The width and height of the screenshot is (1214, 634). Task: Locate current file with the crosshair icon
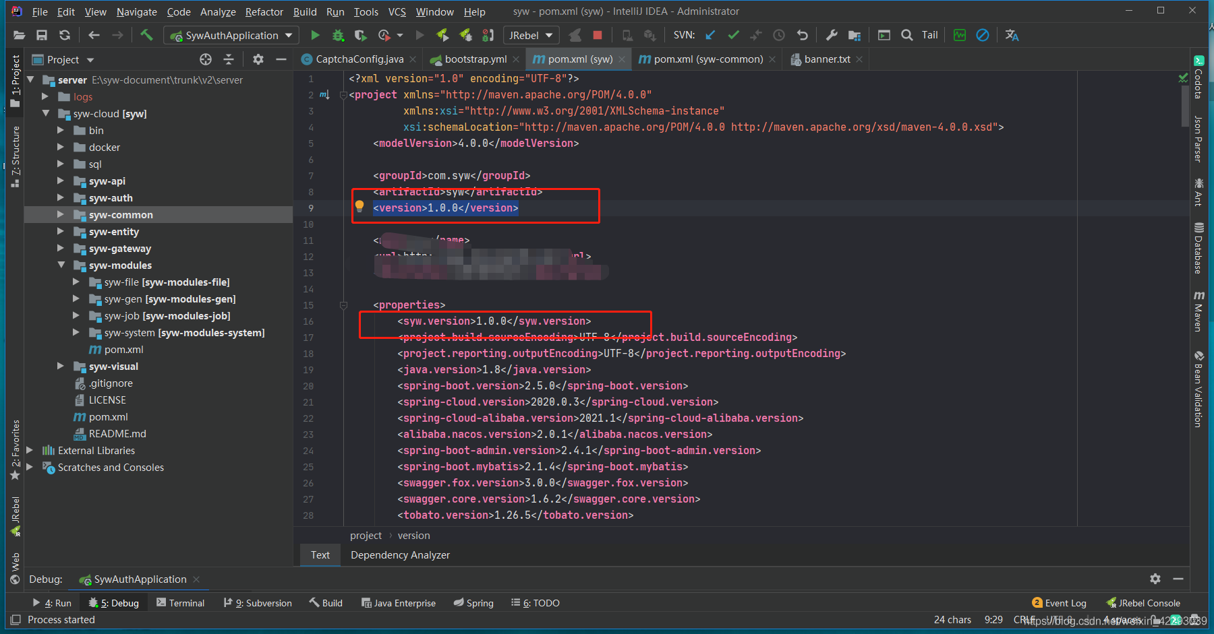coord(206,59)
